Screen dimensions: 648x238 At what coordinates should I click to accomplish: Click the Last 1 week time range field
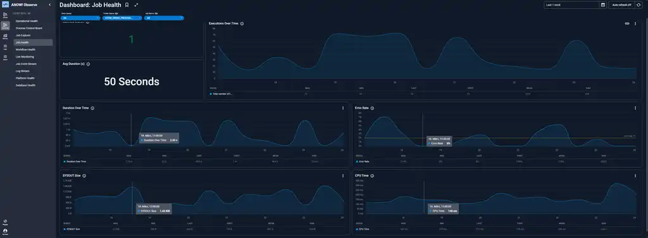(572, 5)
